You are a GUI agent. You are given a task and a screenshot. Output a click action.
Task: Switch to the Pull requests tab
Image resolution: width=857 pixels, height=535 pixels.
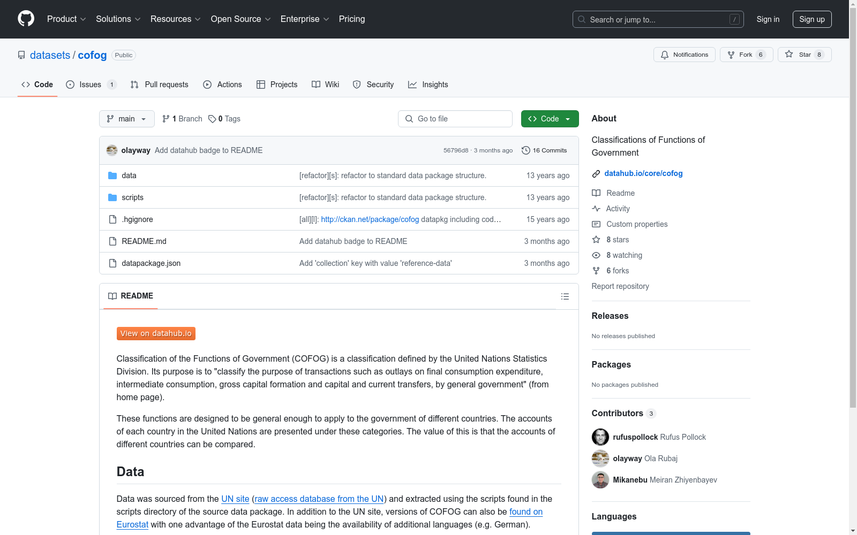tap(160, 85)
